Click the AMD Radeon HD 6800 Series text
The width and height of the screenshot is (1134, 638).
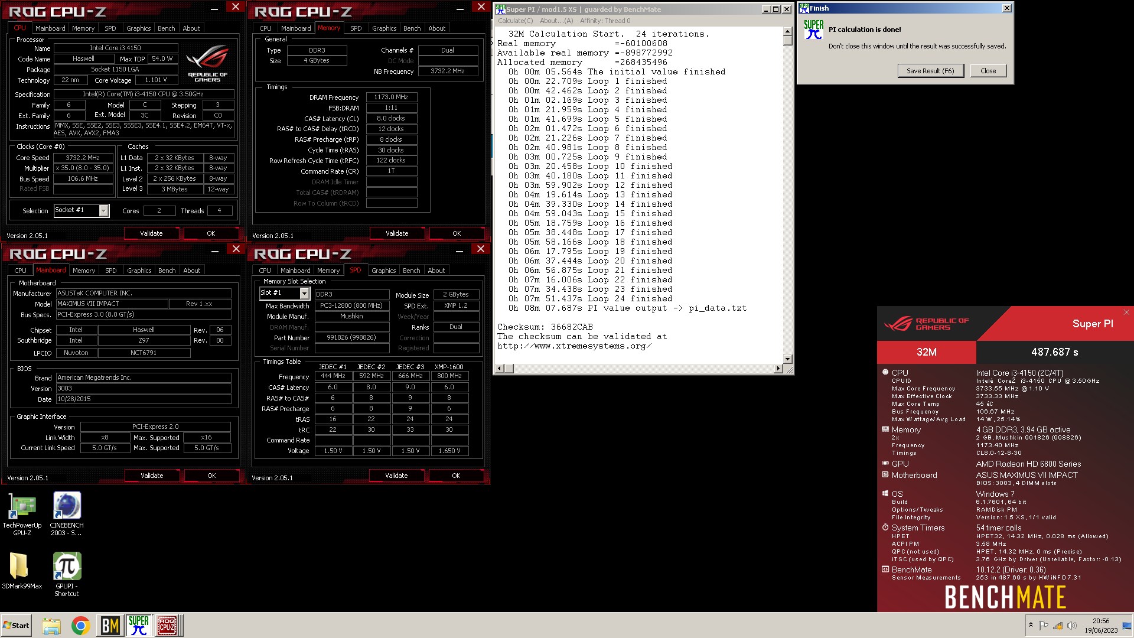point(1028,464)
